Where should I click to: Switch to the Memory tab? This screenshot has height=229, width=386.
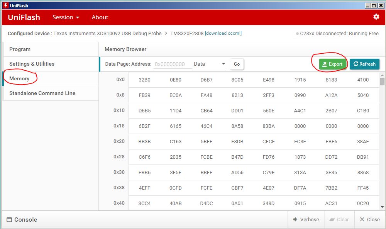point(51,78)
